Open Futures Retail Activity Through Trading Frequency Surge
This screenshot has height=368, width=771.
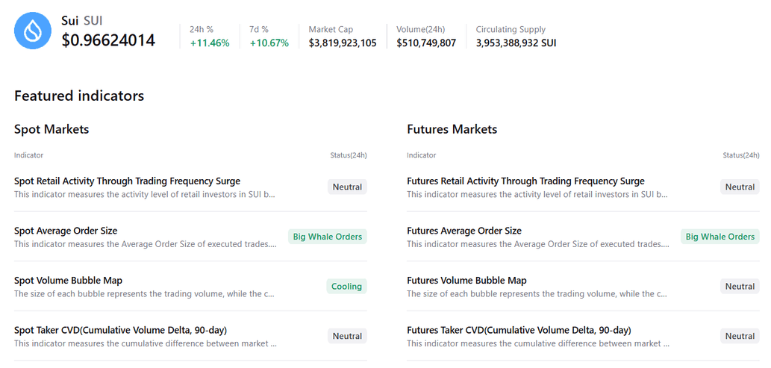click(x=525, y=181)
